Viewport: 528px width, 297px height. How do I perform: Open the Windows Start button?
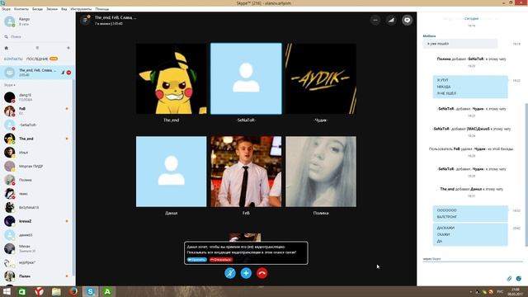(7, 291)
